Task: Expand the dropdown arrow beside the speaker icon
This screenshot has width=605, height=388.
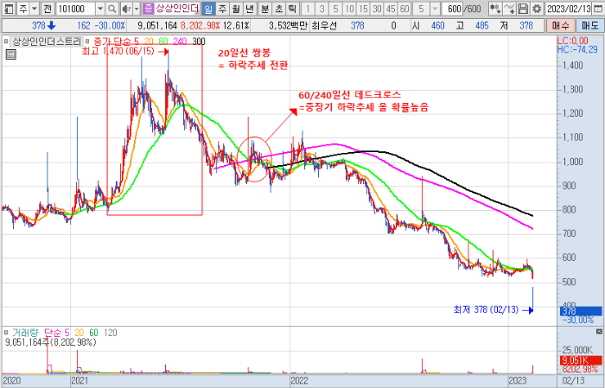Action: 137,9
